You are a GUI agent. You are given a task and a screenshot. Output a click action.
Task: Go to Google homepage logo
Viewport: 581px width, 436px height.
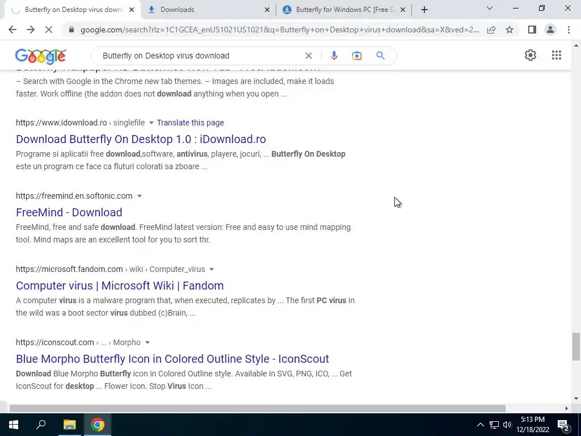(x=41, y=56)
